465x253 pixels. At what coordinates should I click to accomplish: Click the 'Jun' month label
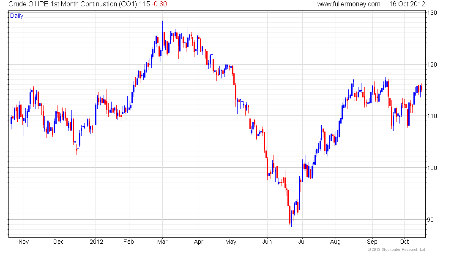pos(267,242)
